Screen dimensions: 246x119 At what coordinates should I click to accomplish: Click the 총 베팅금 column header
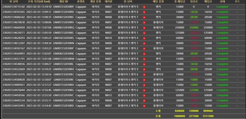179,1
